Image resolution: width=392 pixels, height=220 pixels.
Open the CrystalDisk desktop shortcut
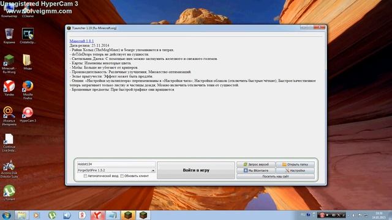[28, 35]
